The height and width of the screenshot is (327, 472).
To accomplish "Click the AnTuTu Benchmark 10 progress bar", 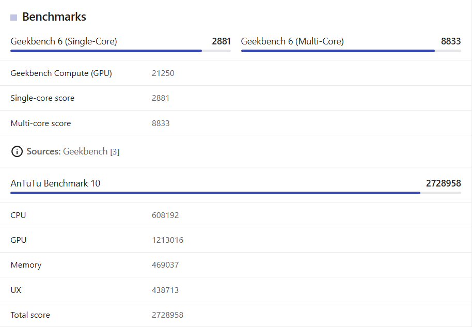I will 235,193.
